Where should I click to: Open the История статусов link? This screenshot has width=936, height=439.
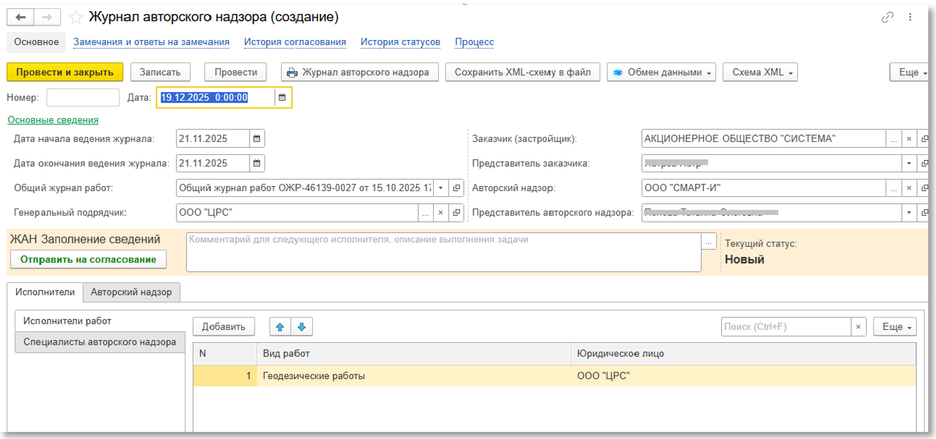(400, 42)
